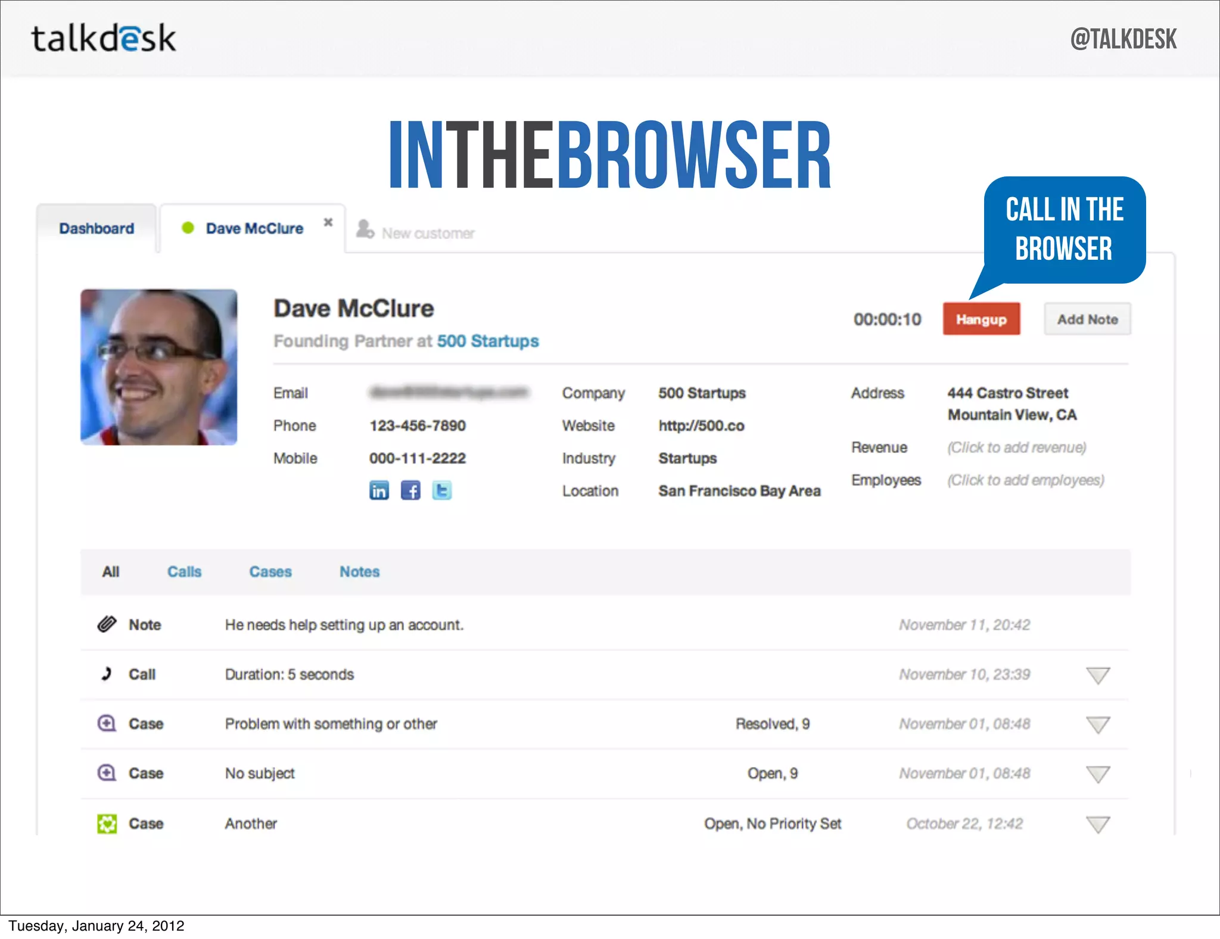Click the blurred email address value
Image resolution: width=1220 pixels, height=939 pixels.
(449, 392)
